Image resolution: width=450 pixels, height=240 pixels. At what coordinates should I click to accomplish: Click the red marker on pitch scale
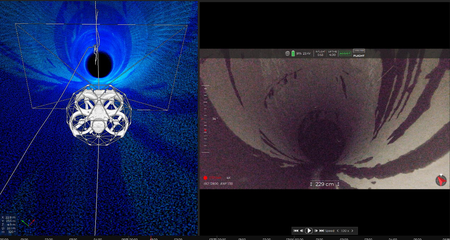205,130
